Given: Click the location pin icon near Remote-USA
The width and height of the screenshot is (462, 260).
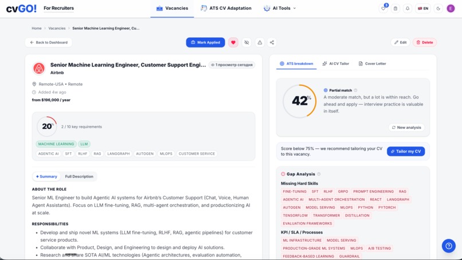Looking at the screenshot, I should click(34, 84).
